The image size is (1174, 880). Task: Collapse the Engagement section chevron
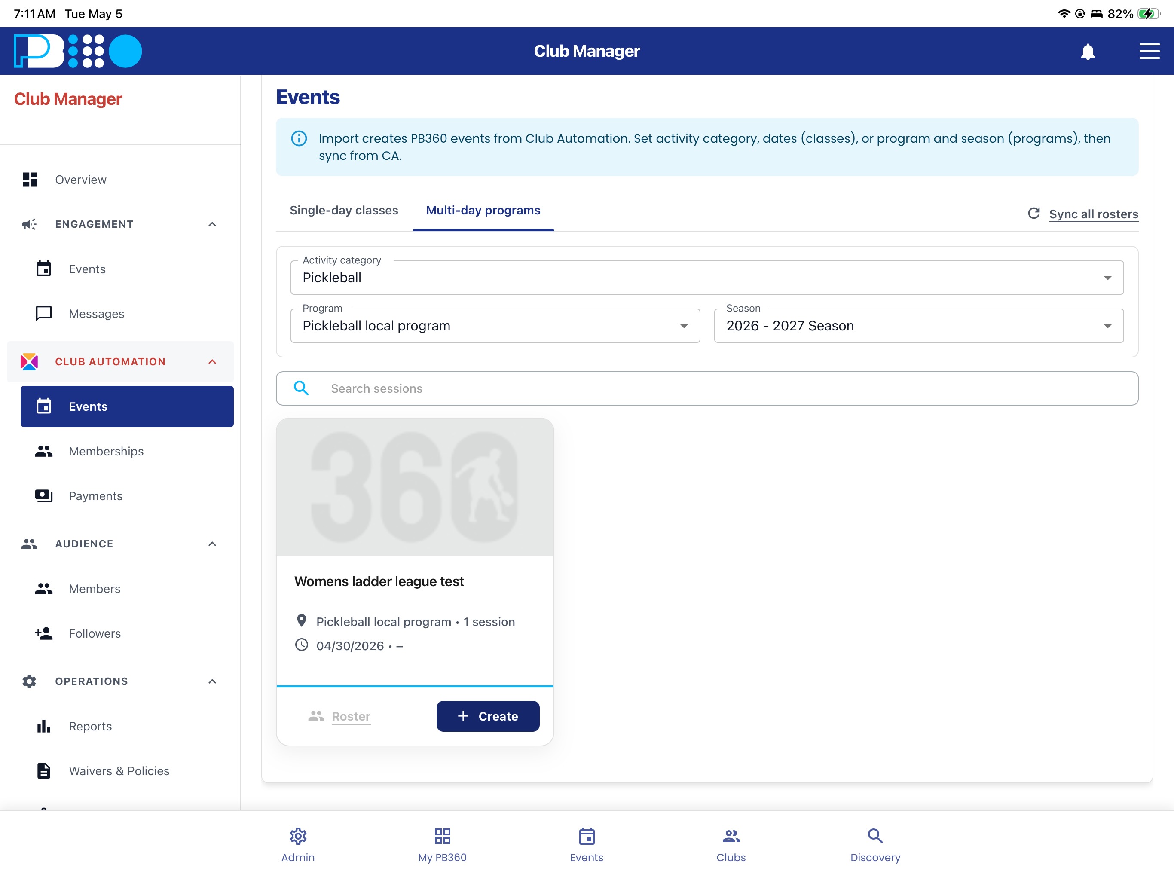[212, 224]
